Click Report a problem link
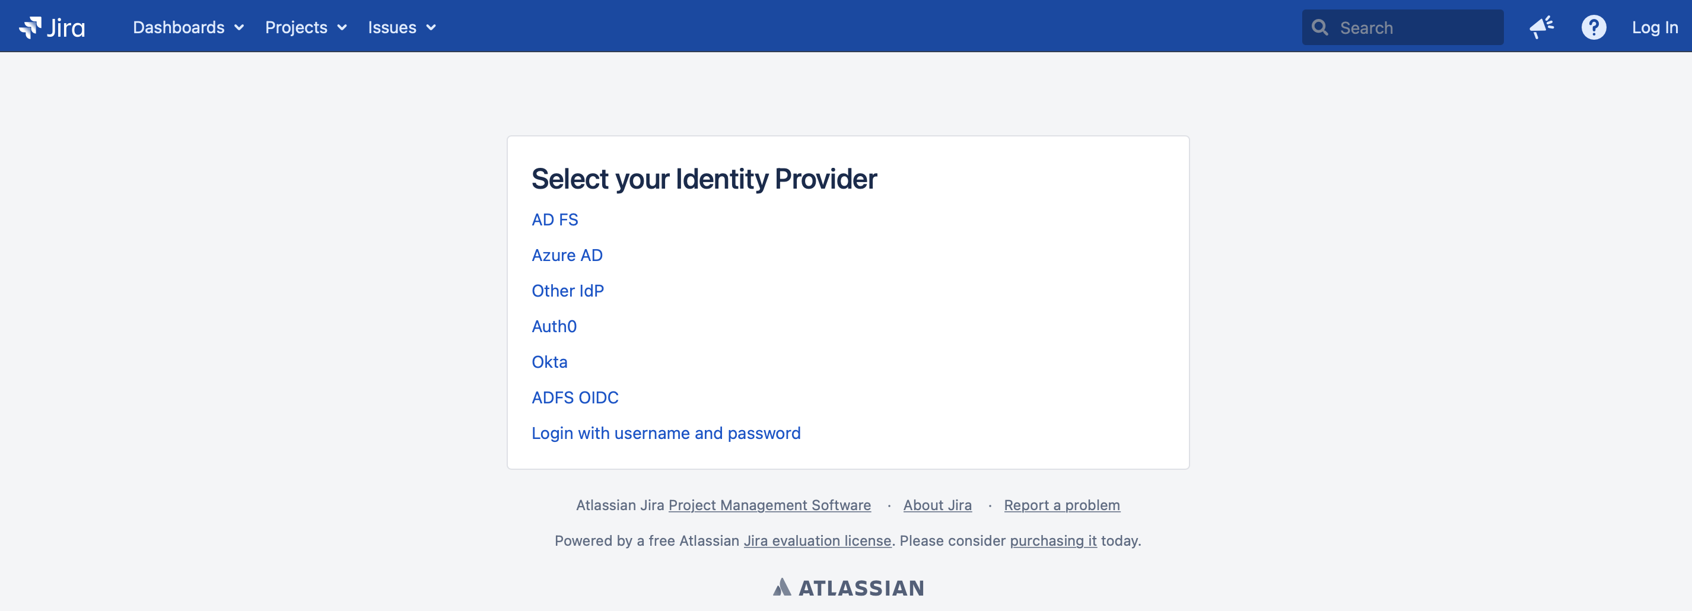 (x=1062, y=505)
